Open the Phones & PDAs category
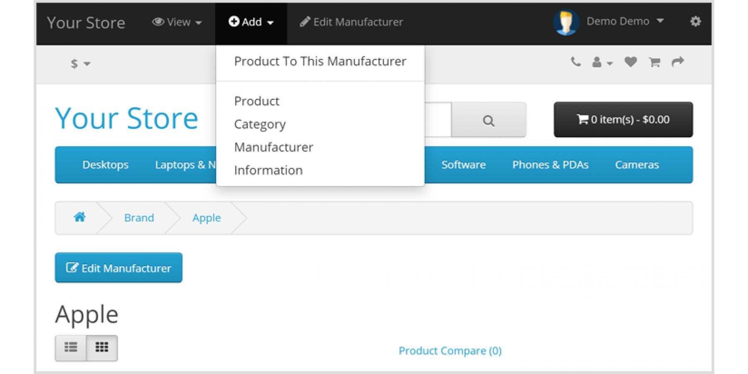 (x=550, y=165)
